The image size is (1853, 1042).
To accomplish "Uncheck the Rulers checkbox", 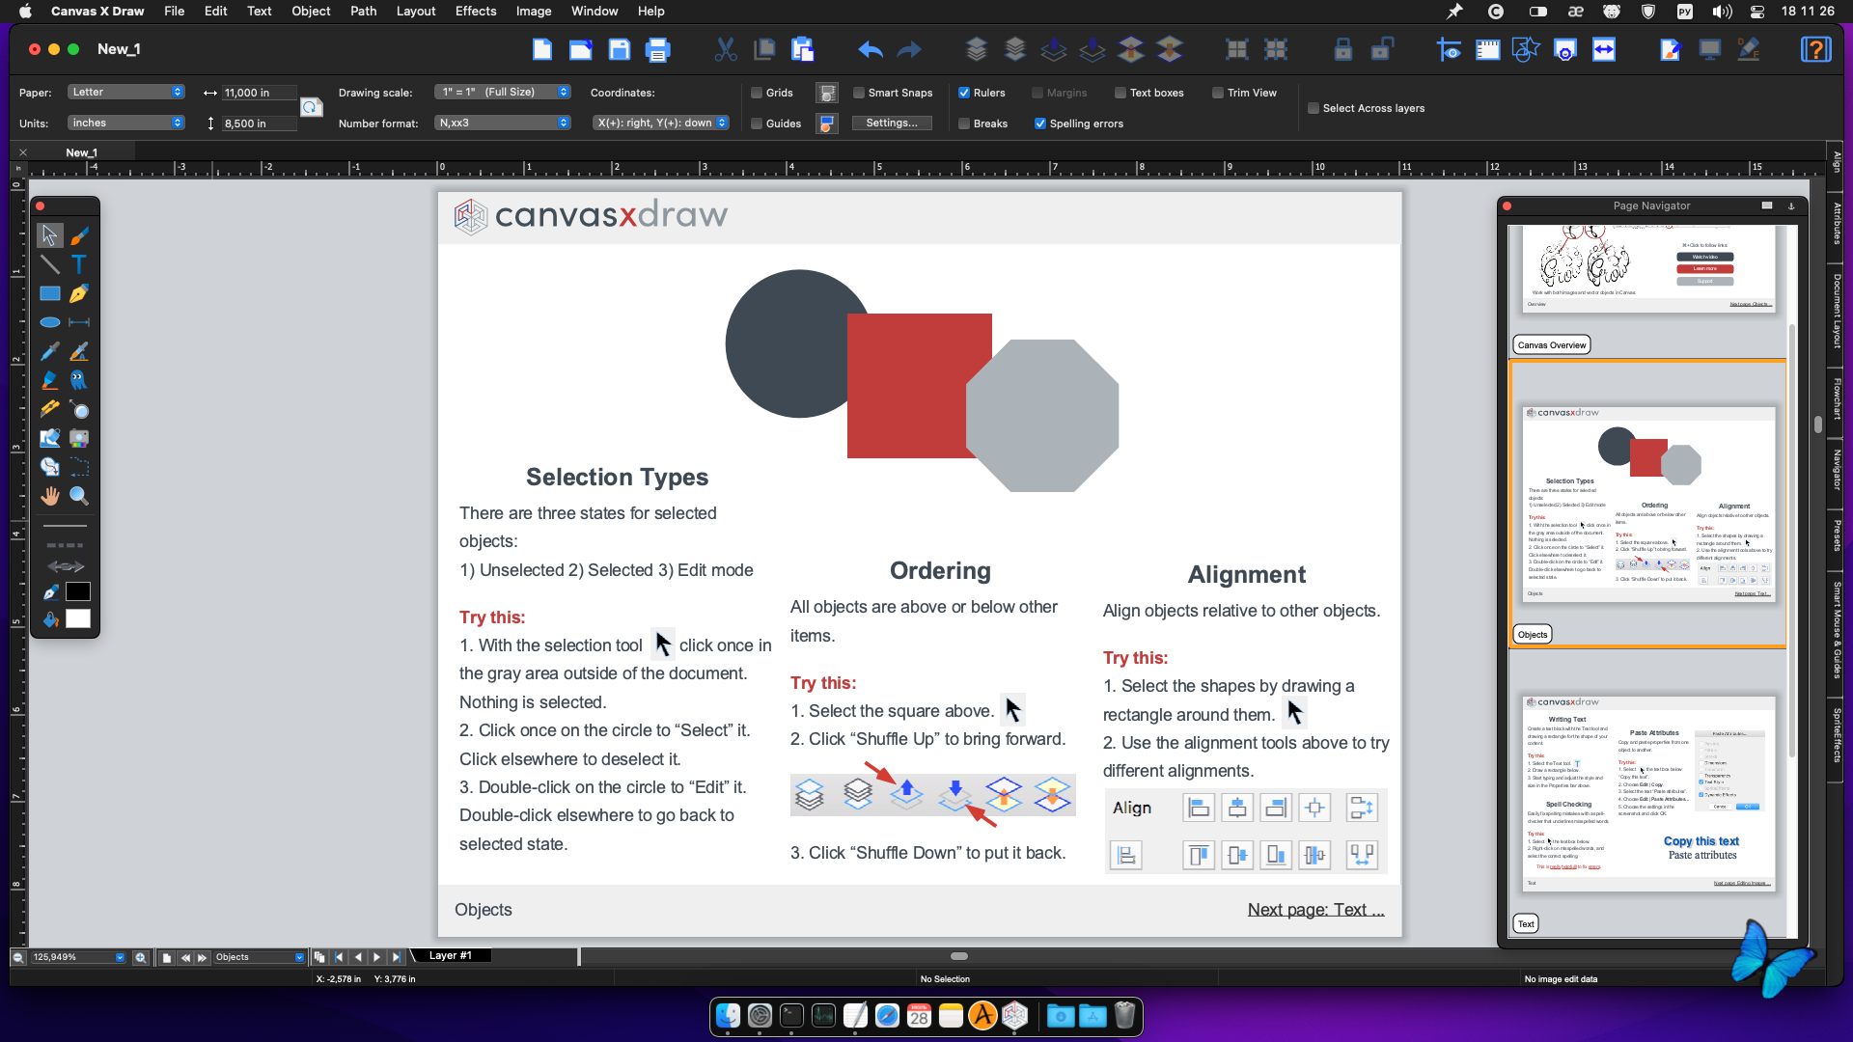I will coord(964,93).
